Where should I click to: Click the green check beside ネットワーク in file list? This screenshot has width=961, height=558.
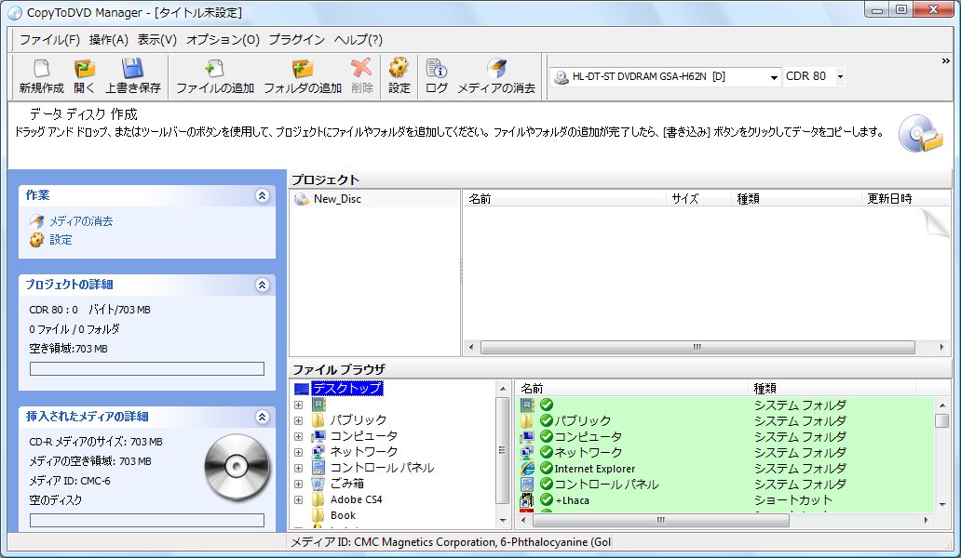547,453
